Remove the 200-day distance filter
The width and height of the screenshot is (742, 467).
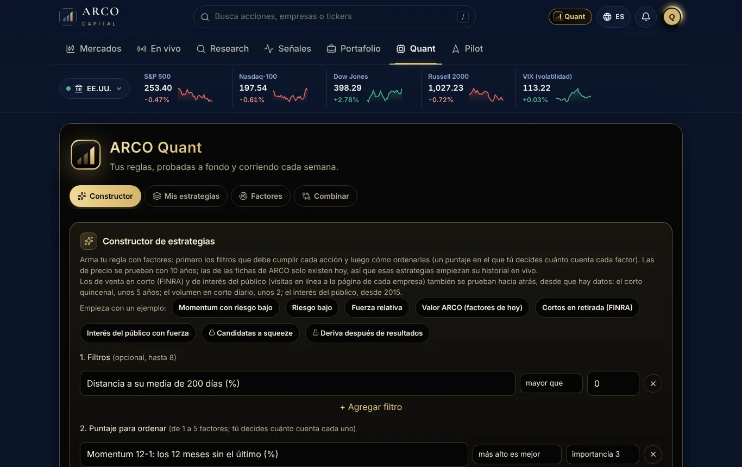[653, 383]
